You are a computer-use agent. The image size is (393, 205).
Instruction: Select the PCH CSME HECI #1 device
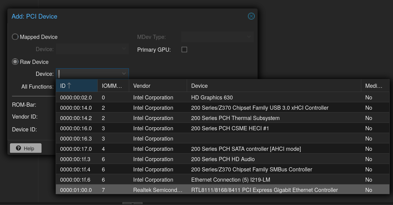point(230,128)
